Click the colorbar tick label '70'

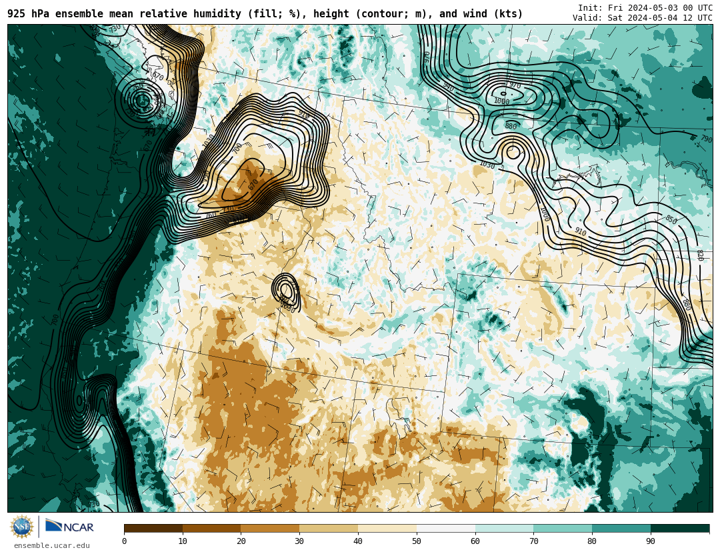(533, 541)
